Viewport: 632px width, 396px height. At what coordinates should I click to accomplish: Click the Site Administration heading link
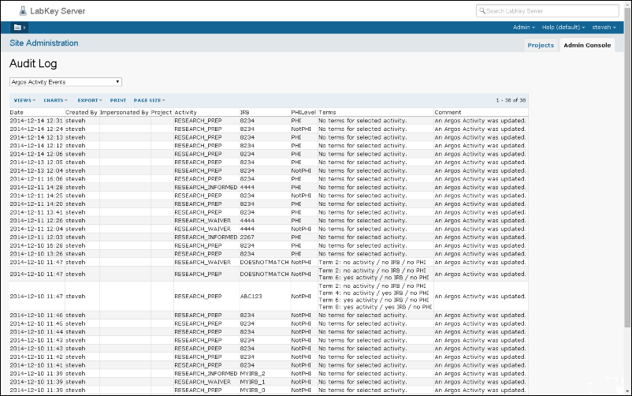pos(44,43)
